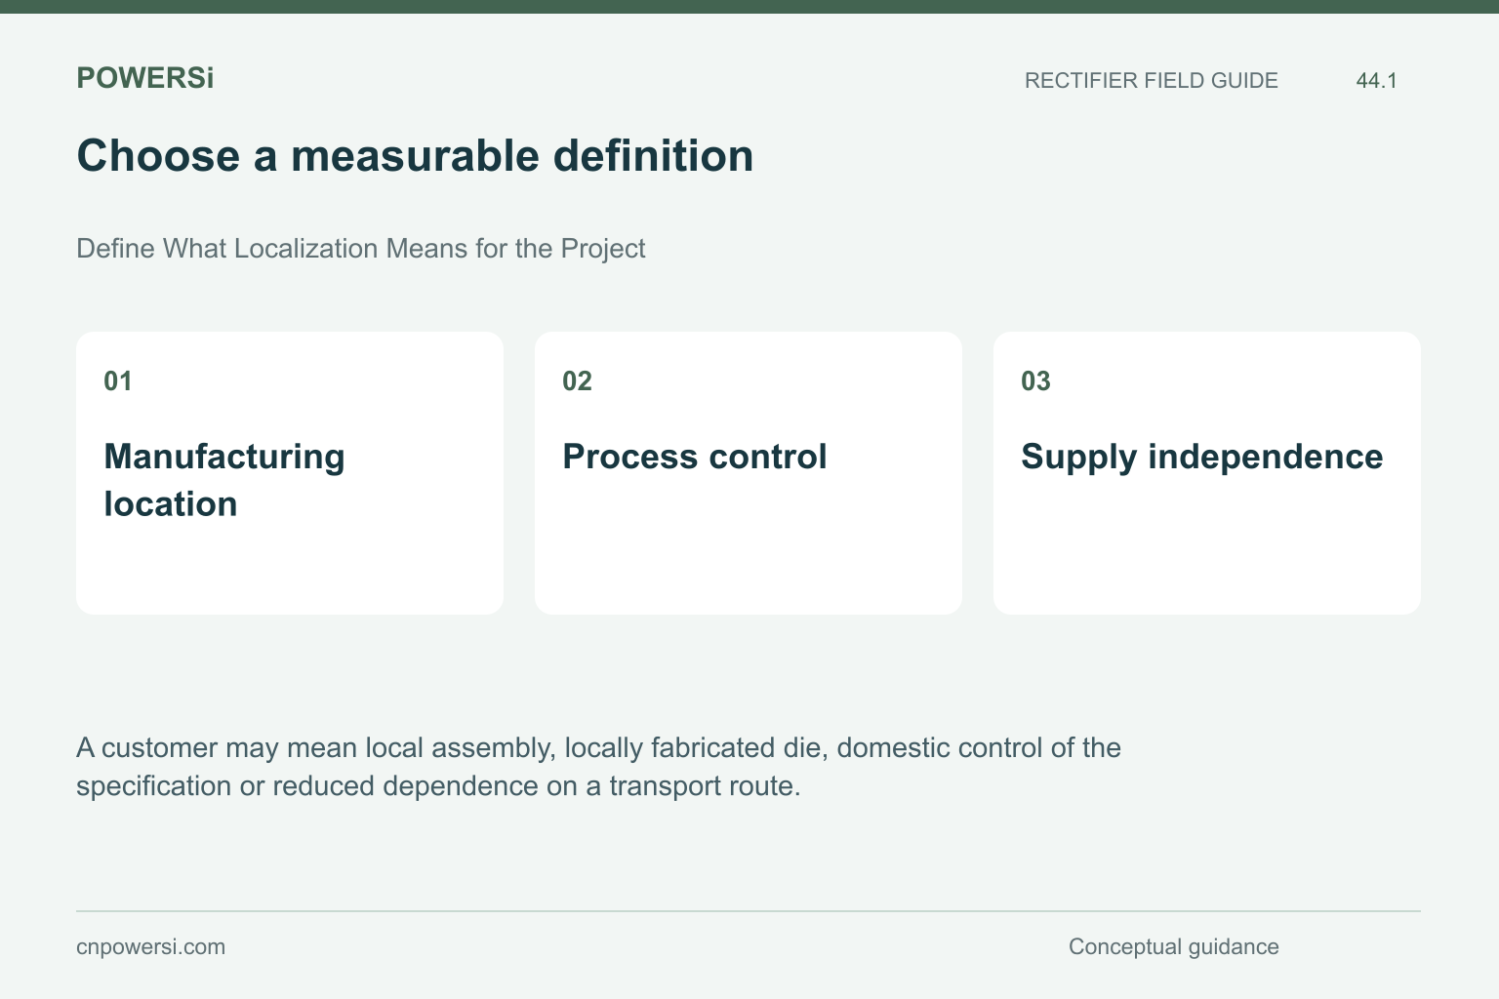Choose the Supply independence card
Viewport: 1499px width, 999px height.
click(x=1207, y=473)
